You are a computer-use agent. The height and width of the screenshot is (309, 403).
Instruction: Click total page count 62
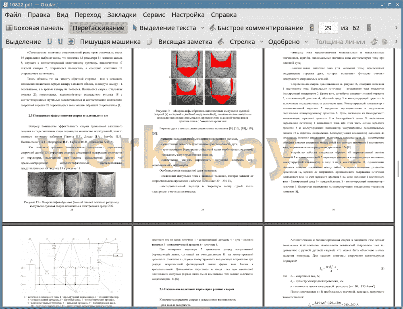(x=356, y=28)
